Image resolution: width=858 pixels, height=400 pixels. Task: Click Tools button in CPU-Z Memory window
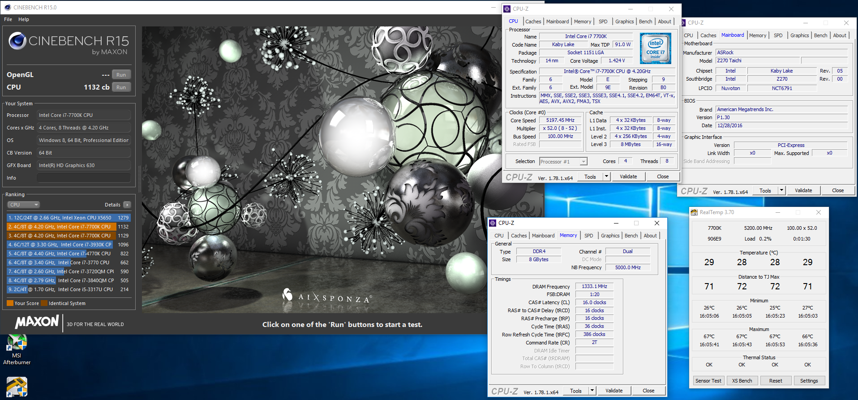576,391
